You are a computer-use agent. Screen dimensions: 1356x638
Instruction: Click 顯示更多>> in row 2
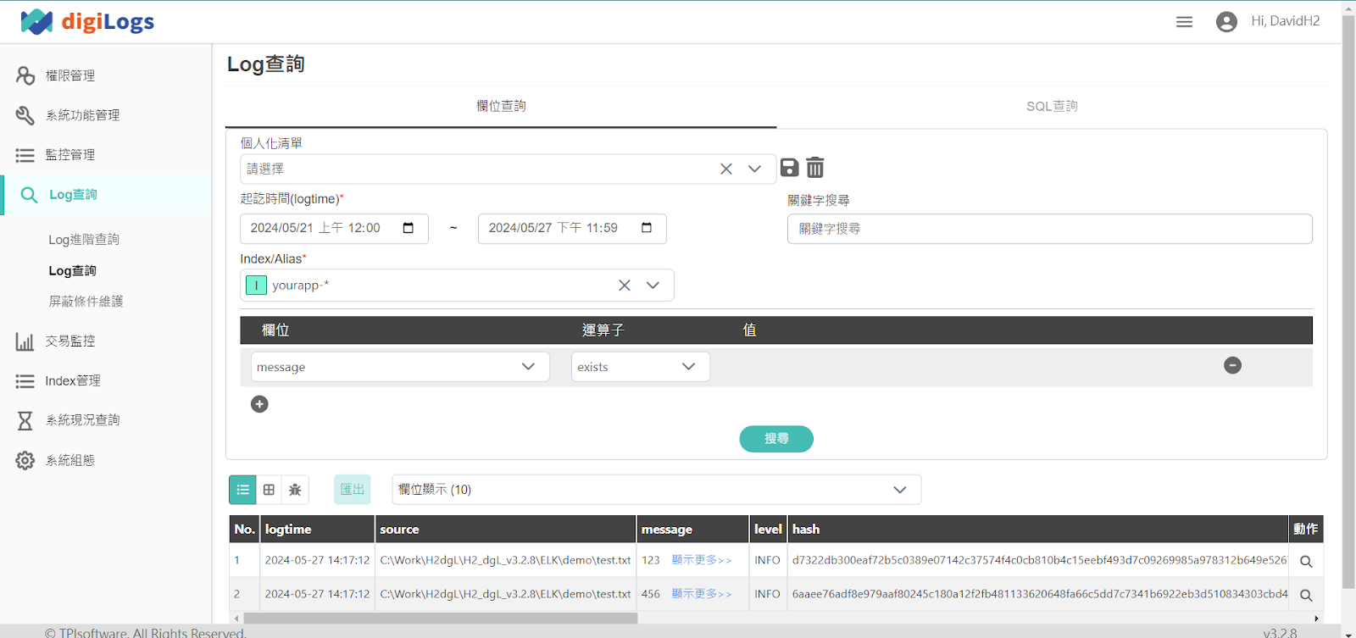coord(702,594)
